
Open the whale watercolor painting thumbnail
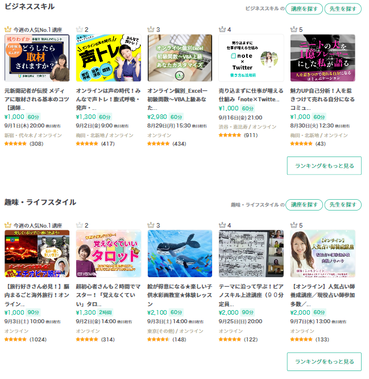(180, 254)
